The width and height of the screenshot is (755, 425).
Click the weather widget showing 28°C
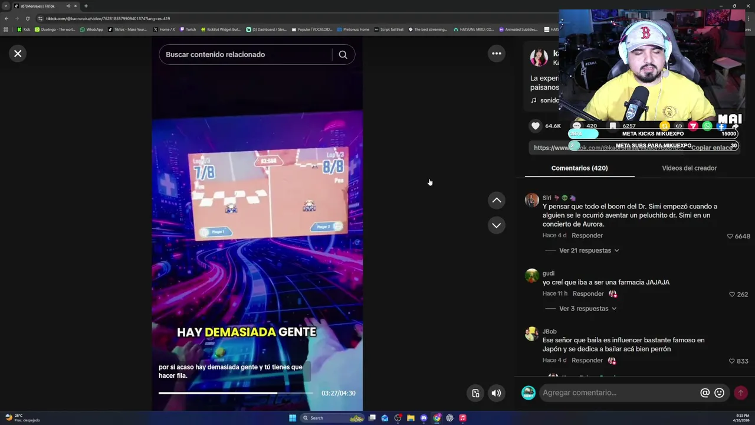click(22, 418)
